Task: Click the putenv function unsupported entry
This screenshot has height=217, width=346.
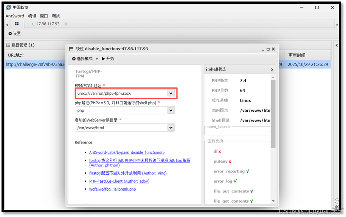Action: 222,161
